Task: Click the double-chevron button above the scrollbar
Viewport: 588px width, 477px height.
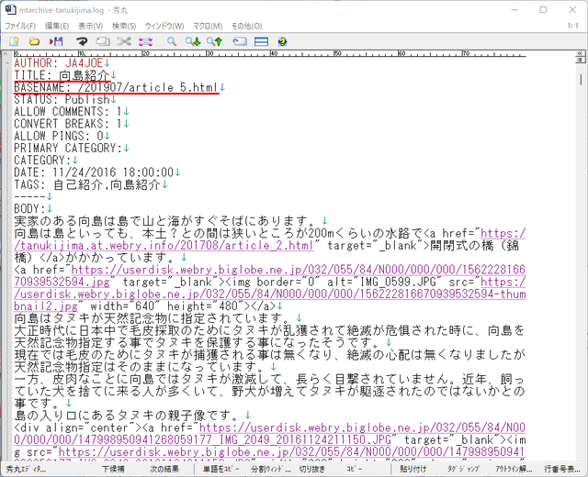Action: click(x=580, y=53)
